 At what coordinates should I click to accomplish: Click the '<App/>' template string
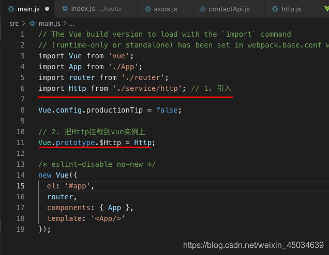[x=108, y=218]
